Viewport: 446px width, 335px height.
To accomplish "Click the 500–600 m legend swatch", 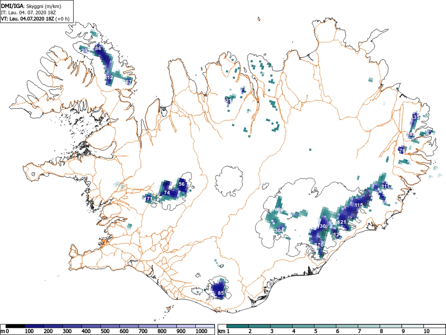I will pyautogui.click(x=110, y=326).
